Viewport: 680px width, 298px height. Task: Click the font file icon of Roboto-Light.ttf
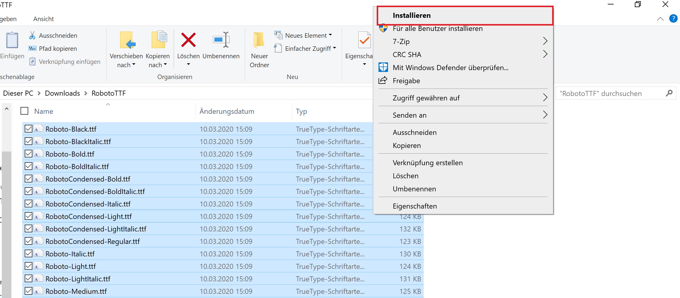pos(38,266)
